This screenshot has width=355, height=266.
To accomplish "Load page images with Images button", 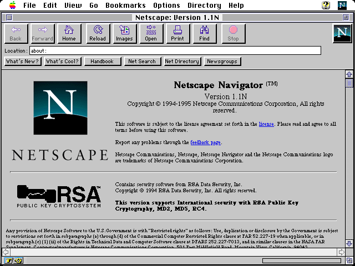I will (x=124, y=34).
